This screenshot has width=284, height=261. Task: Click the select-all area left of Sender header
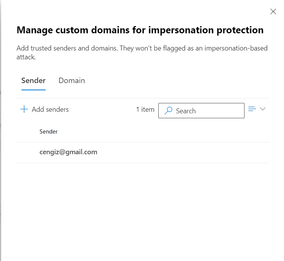[28, 132]
